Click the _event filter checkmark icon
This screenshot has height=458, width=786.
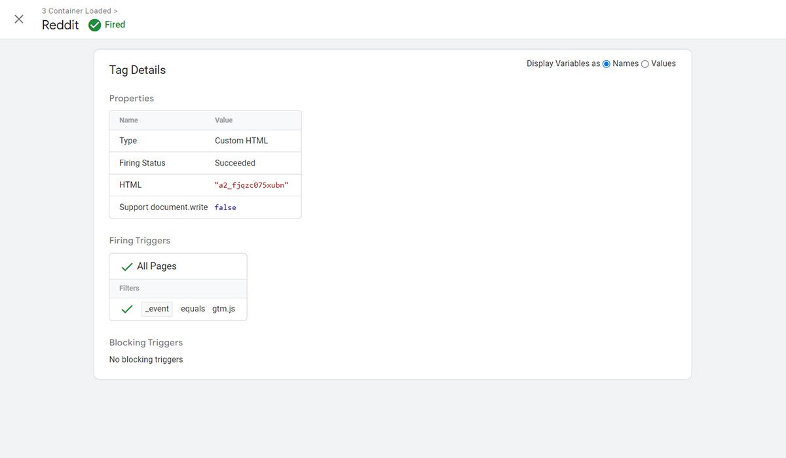127,309
